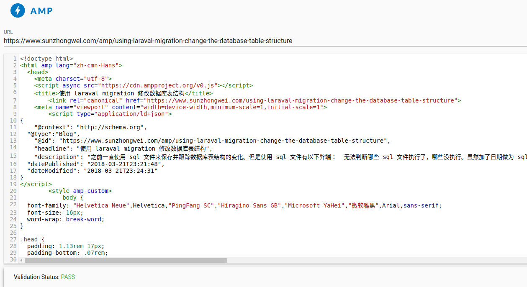Click the body selector line

coord(73,197)
